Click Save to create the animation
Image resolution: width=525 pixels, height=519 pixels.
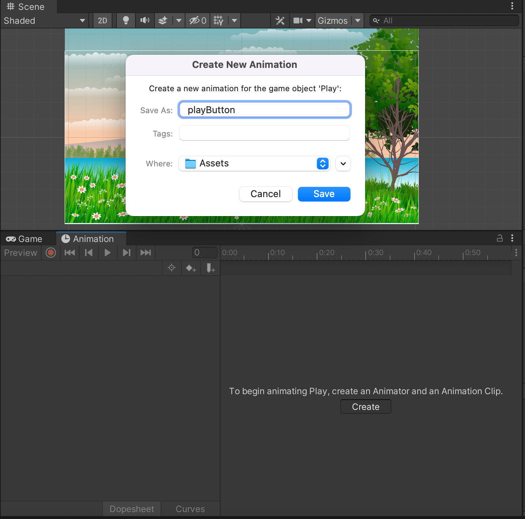[324, 194]
